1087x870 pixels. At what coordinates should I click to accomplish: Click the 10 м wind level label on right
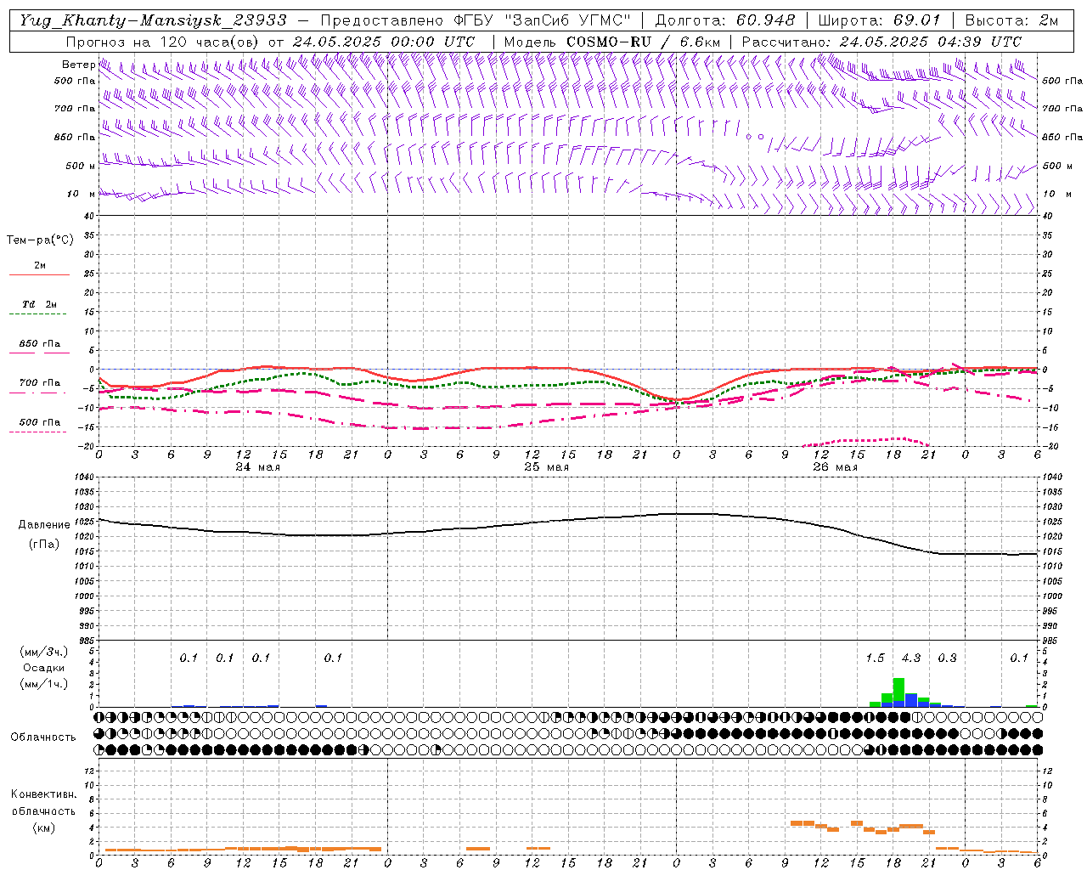(x=1056, y=194)
